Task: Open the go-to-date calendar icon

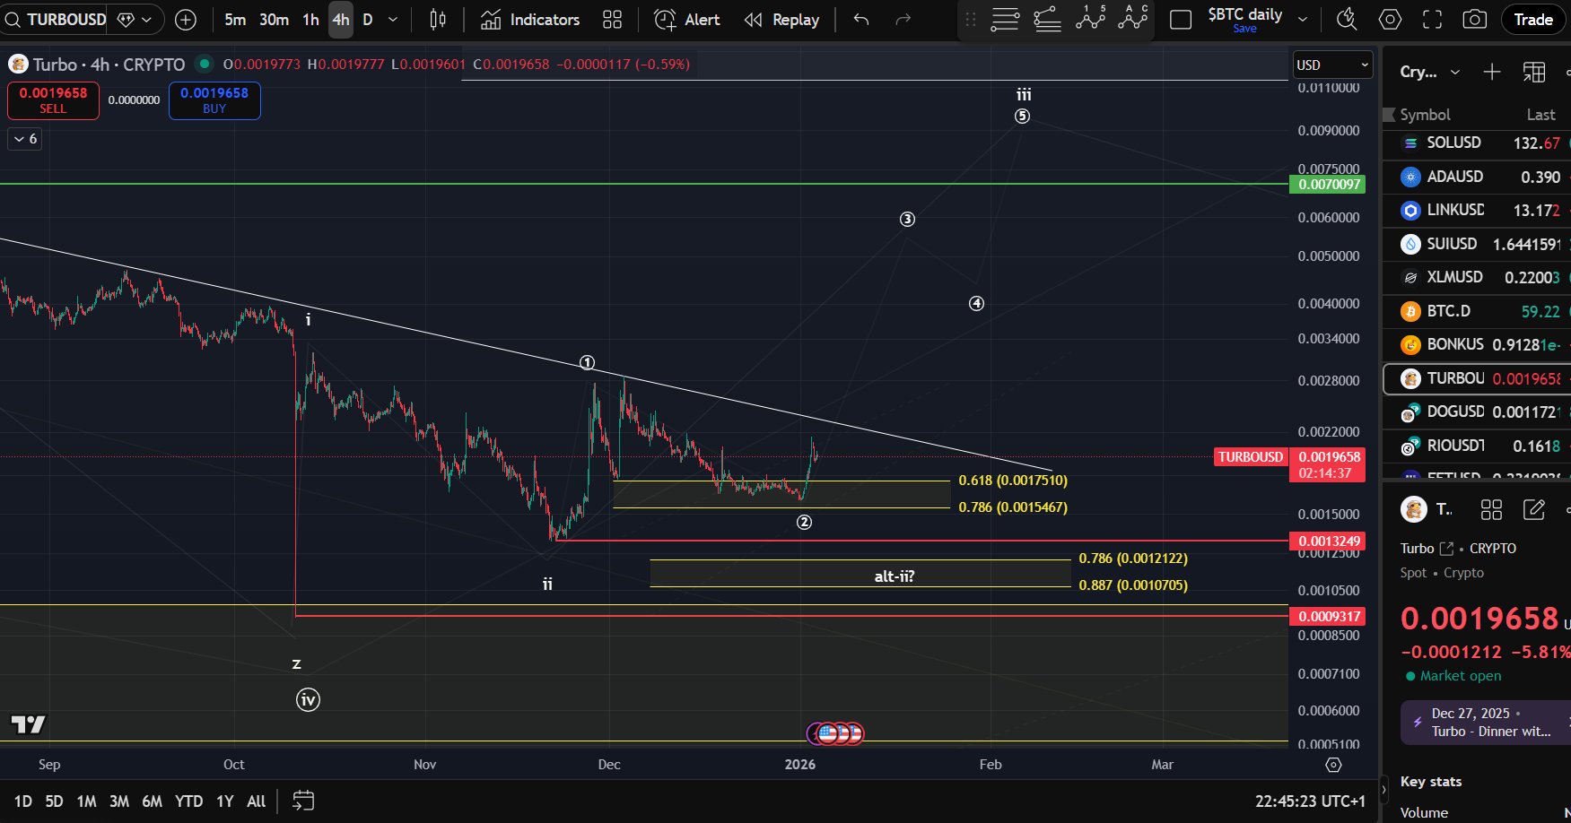Action: click(303, 801)
